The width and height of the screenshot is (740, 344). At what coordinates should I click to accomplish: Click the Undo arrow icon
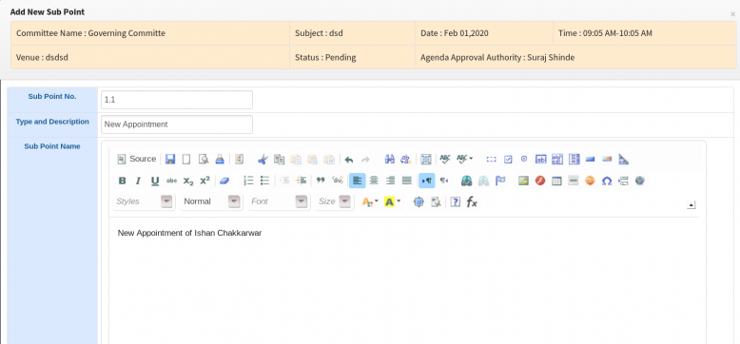(349, 160)
